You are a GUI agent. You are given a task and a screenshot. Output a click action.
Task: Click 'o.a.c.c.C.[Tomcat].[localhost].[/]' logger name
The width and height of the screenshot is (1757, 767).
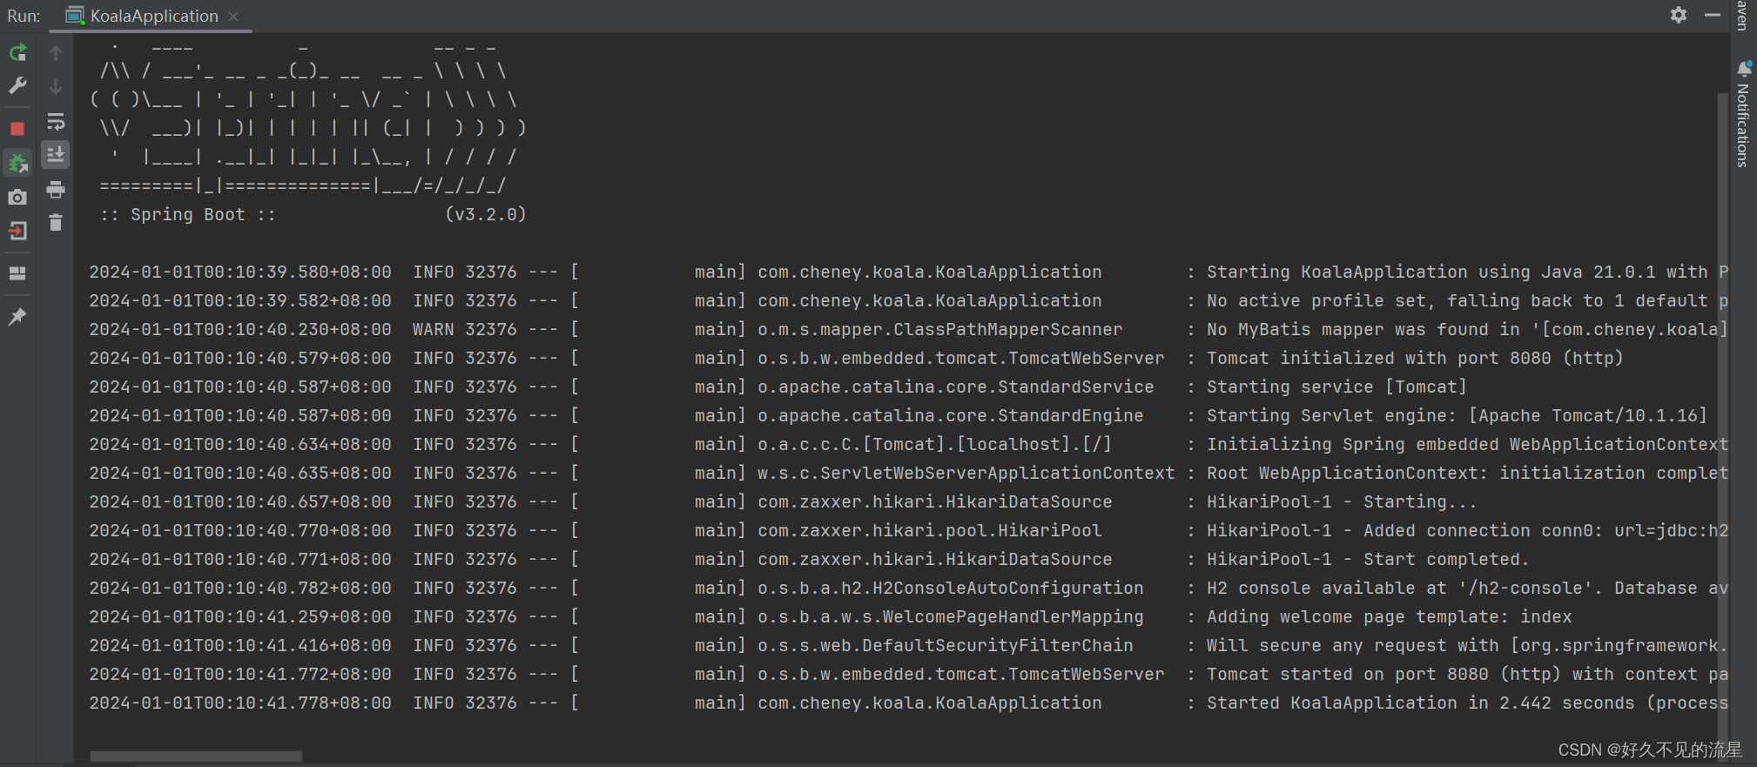934,444
